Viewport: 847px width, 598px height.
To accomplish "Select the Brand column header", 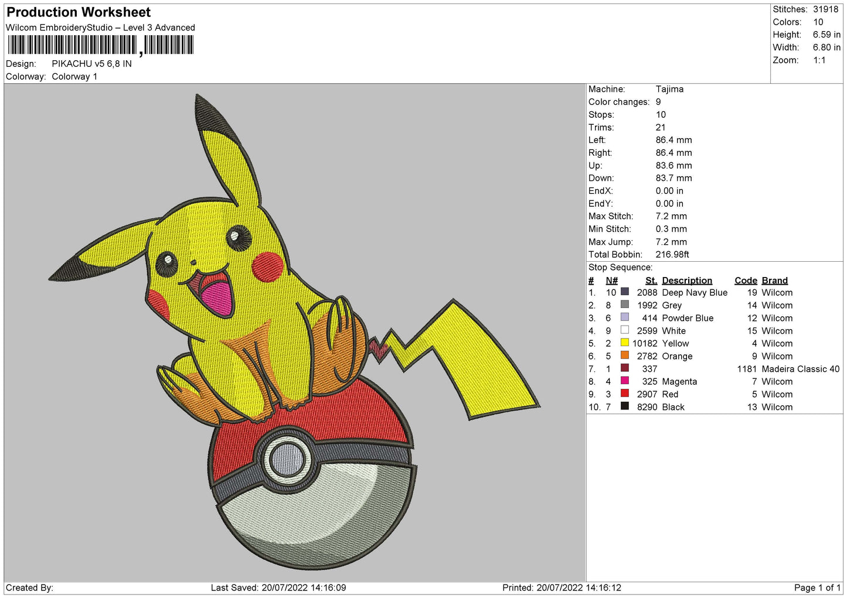I will [774, 281].
